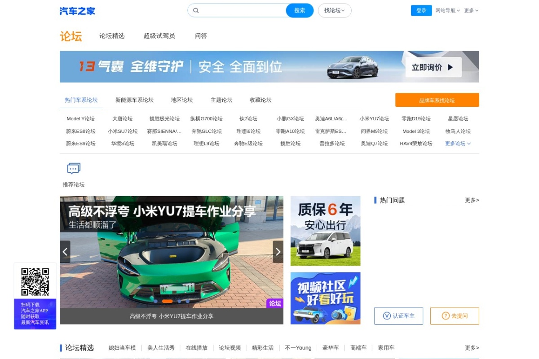Open 普拉多论坛 link

332,144
